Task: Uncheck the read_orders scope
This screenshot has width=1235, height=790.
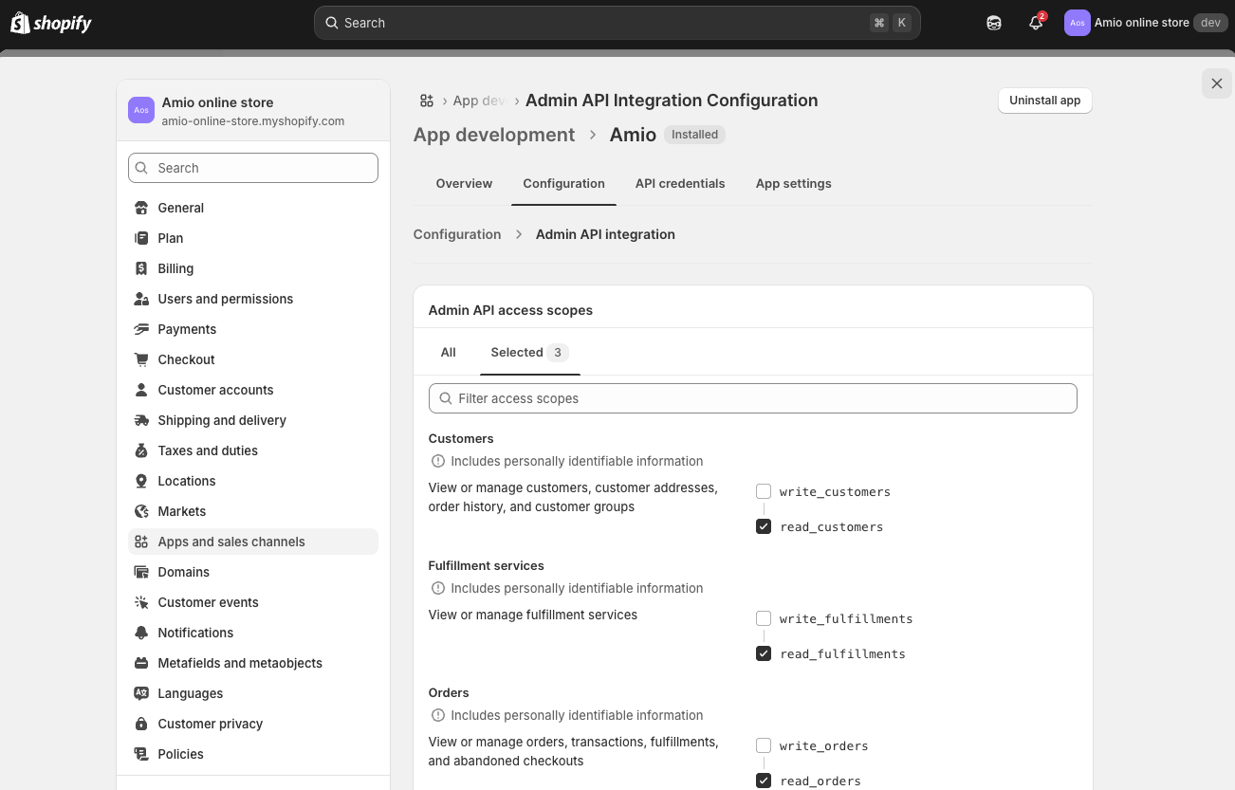Action: pyautogui.click(x=764, y=781)
